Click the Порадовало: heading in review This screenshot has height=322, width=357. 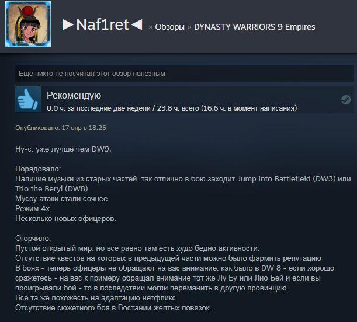(38, 169)
